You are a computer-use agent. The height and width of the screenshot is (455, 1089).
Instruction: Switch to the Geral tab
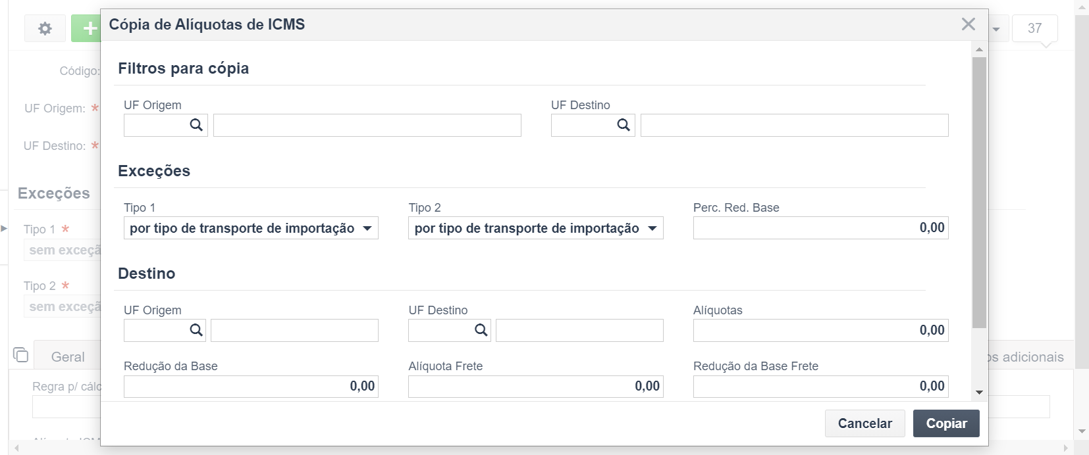coord(68,357)
